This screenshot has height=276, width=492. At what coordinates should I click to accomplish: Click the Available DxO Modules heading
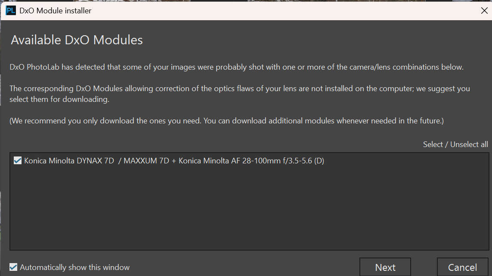(x=77, y=40)
